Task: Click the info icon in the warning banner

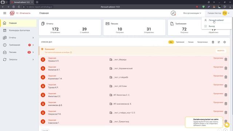Action: (71, 52)
